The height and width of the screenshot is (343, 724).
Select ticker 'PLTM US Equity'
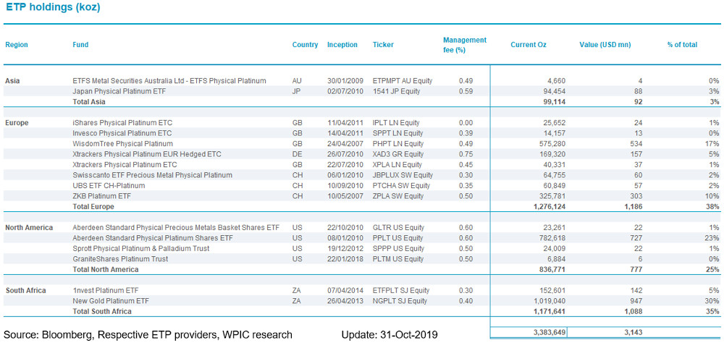(397, 259)
